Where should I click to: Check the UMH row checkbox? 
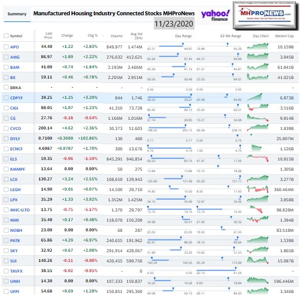[6, 281]
